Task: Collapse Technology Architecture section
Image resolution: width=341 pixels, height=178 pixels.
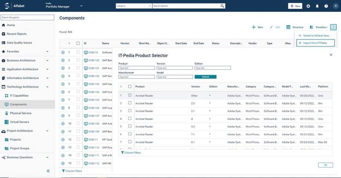Action: tap(47, 87)
